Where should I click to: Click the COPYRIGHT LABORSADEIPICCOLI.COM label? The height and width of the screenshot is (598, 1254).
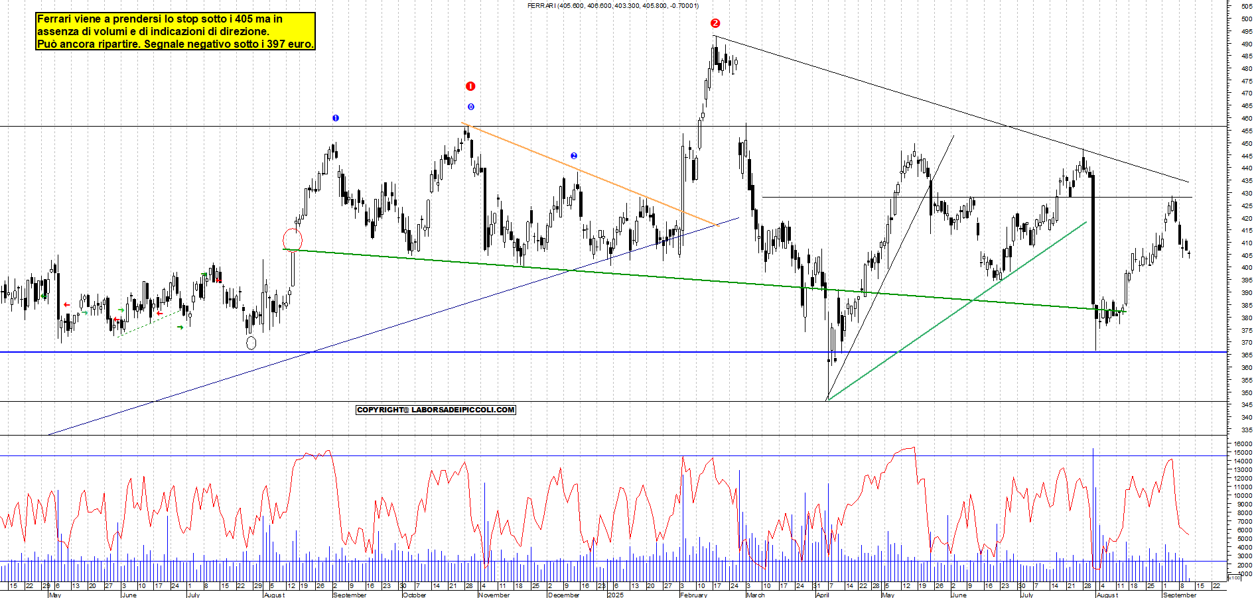click(435, 410)
